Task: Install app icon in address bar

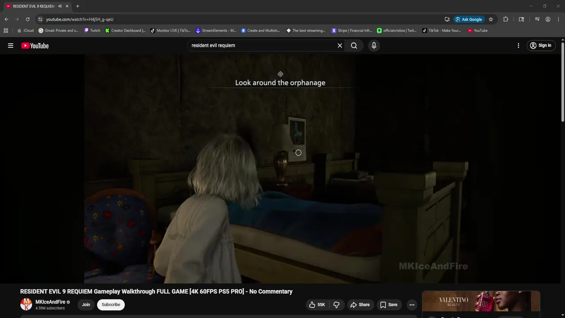Action: point(447,19)
